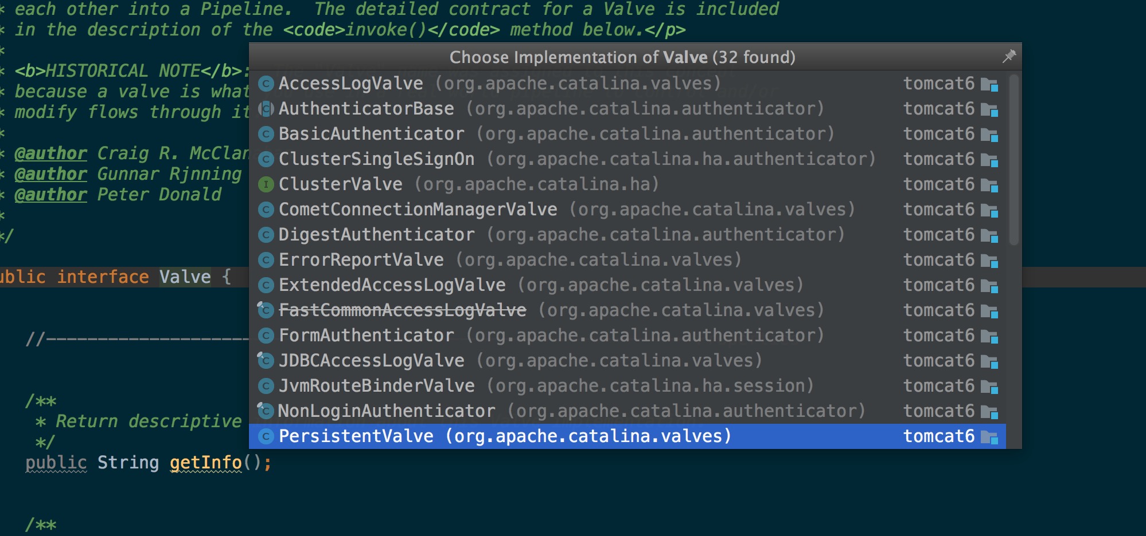Click the popup list vertical scrollbar
This screenshot has width=1146, height=536.
1014,159
